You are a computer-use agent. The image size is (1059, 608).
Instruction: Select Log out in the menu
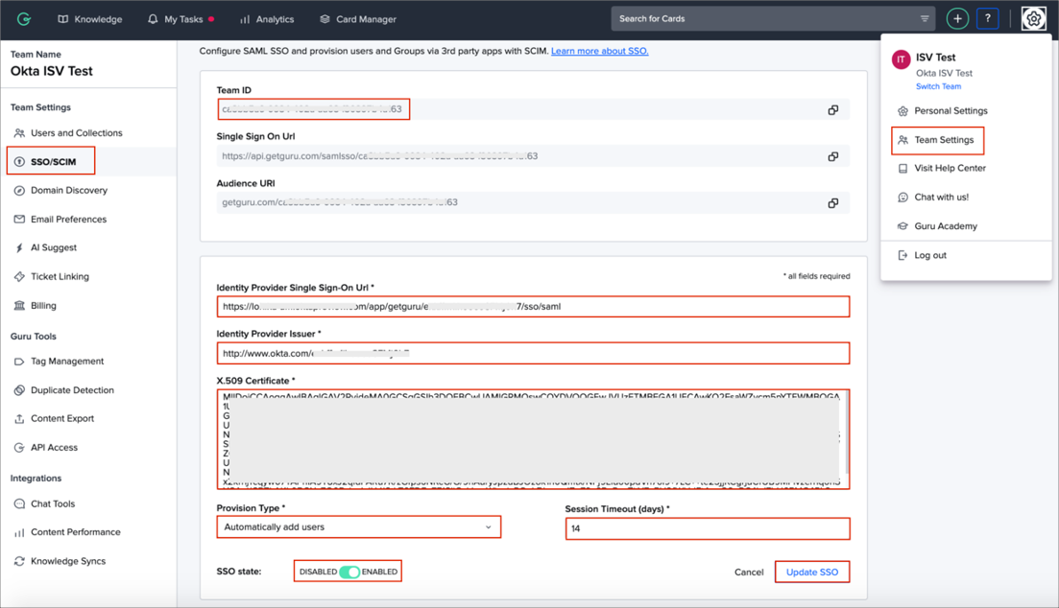[x=929, y=255]
